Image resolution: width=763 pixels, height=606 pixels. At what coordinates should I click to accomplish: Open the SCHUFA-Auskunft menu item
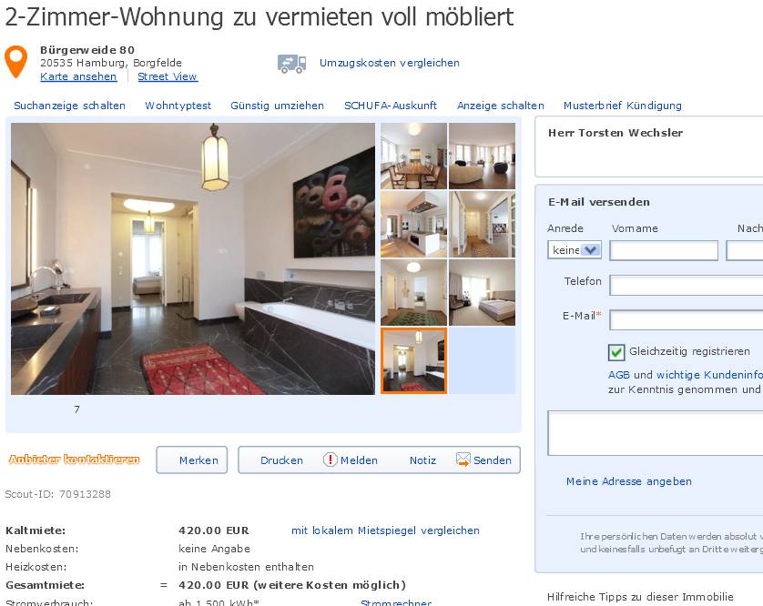[391, 106]
